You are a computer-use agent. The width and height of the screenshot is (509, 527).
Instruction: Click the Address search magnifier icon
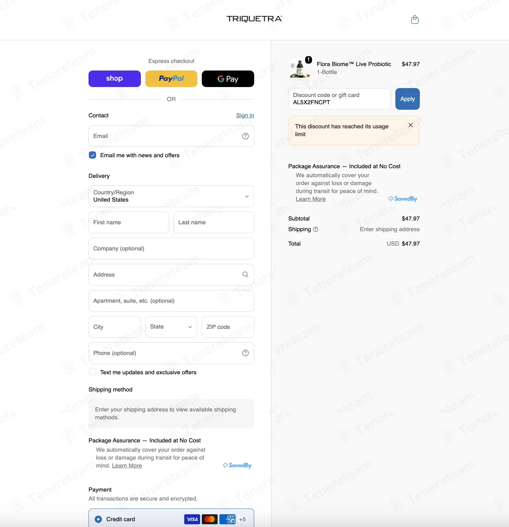246,275
